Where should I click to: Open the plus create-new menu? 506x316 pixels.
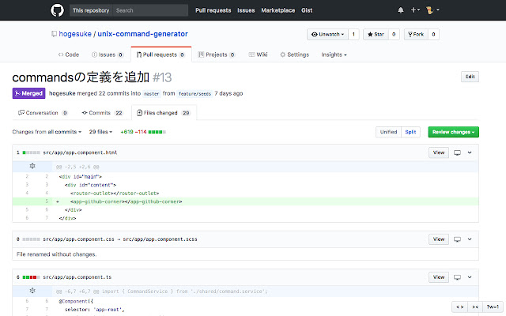tap(414, 10)
